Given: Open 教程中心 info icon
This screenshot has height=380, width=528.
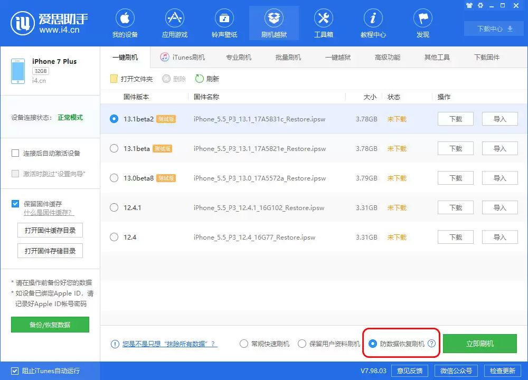Looking at the screenshot, I should point(373,18).
